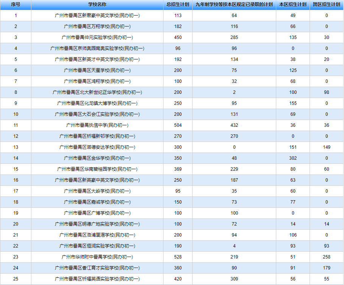Select 广州市番禺区广博学校(民办初一) cell

click(97, 213)
